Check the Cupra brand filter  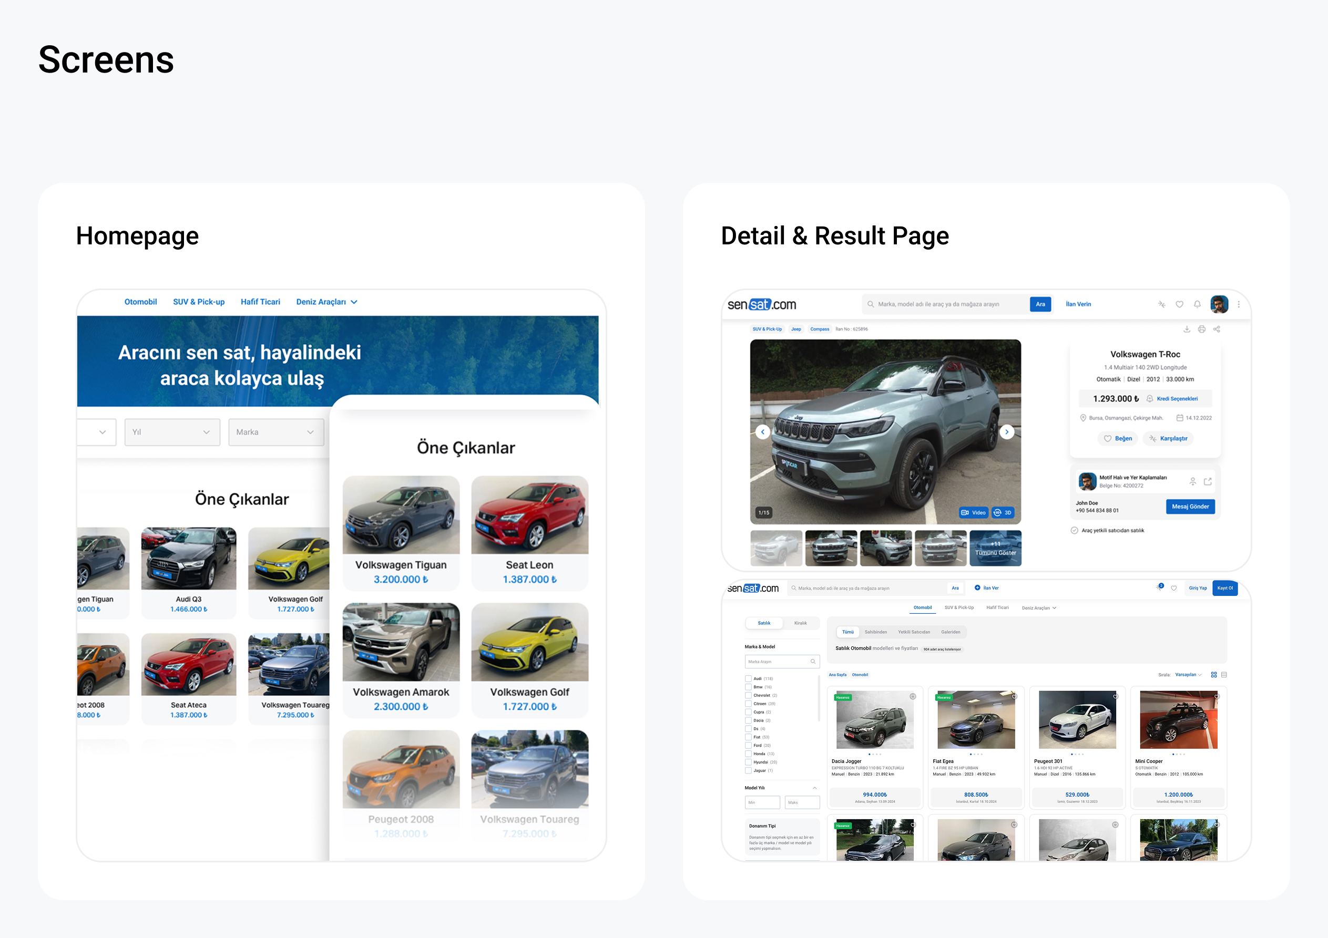(x=749, y=712)
